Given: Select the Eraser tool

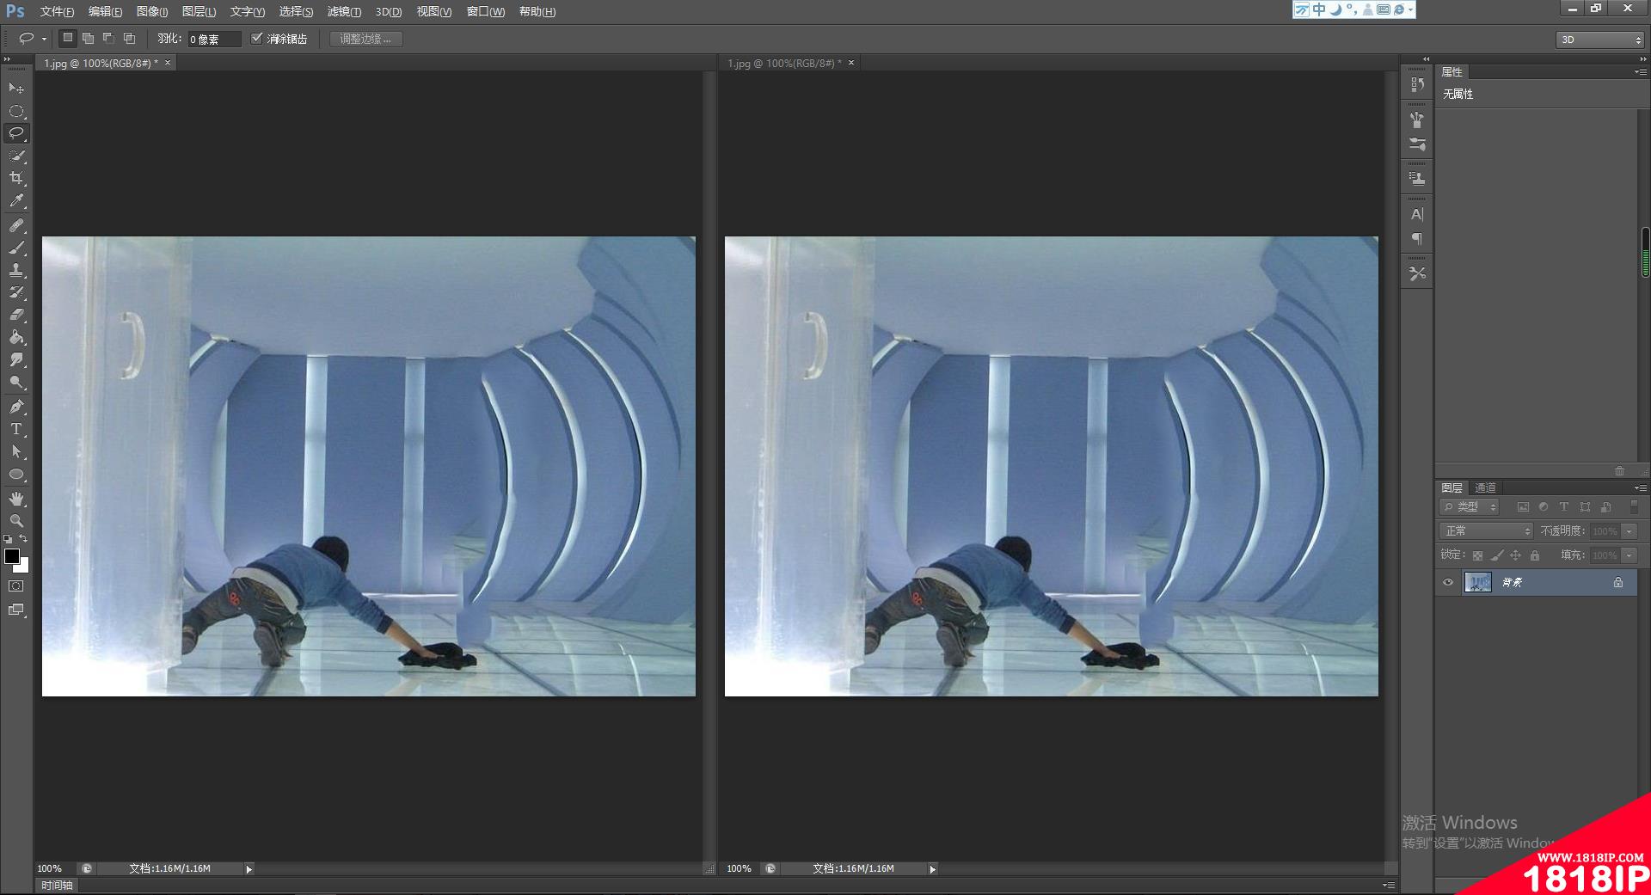Looking at the screenshot, I should pos(16,315).
